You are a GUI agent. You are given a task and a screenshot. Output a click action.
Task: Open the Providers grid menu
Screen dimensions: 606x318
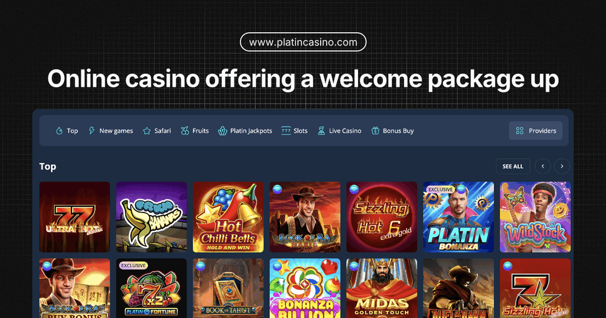(536, 131)
